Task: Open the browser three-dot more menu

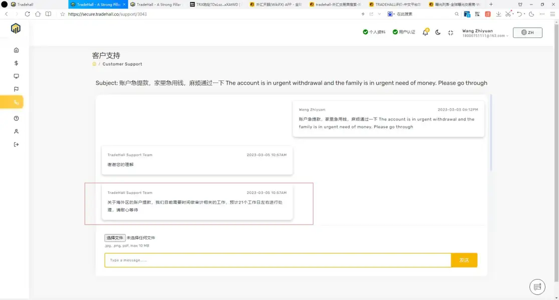Action: [x=542, y=14]
